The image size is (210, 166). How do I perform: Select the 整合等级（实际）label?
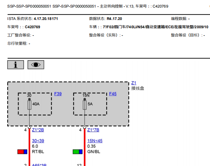[x=106, y=35]
